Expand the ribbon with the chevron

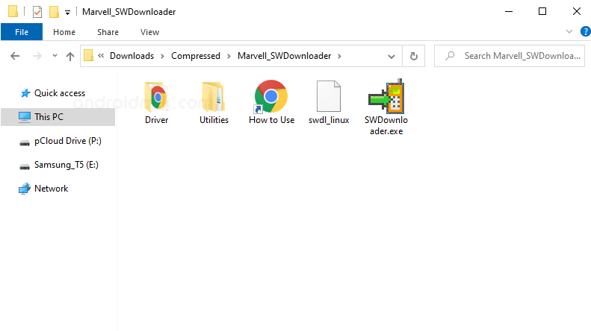pyautogui.click(x=569, y=31)
